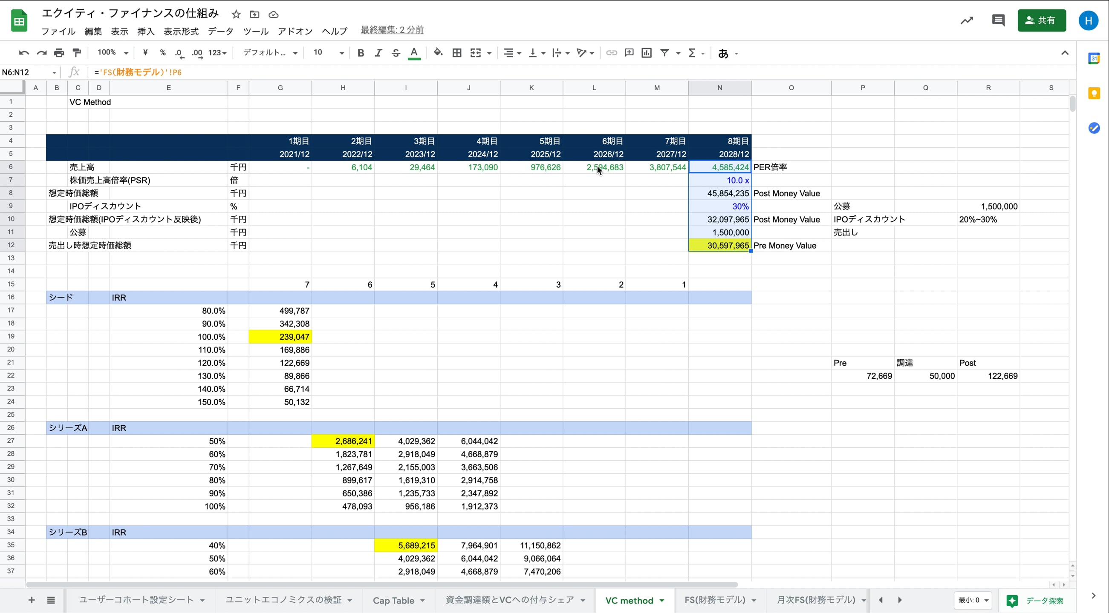The width and height of the screenshot is (1109, 613).
Task: Open the 最終編集 edit history link
Action: pyautogui.click(x=392, y=30)
